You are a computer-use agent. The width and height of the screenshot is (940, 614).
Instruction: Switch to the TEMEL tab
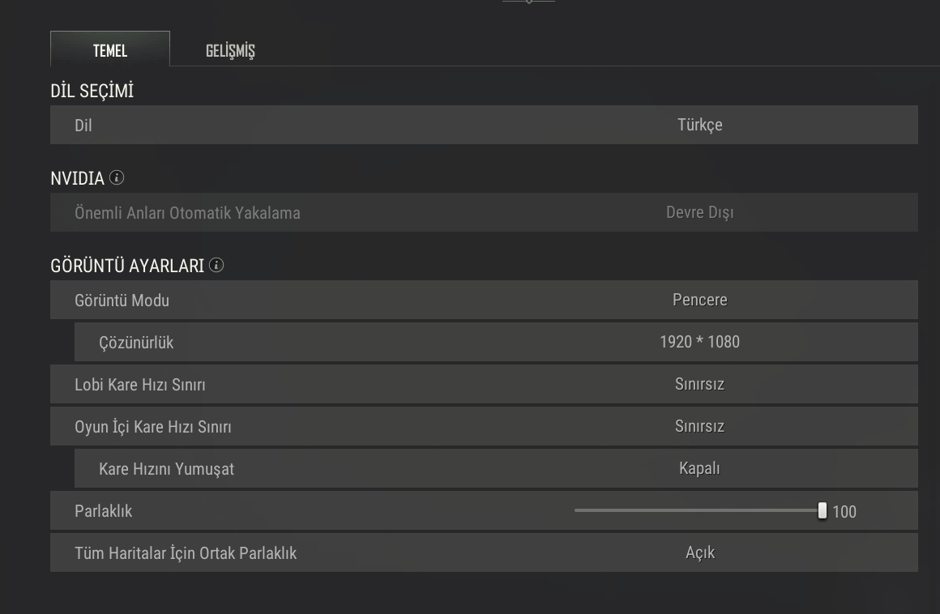(x=110, y=50)
